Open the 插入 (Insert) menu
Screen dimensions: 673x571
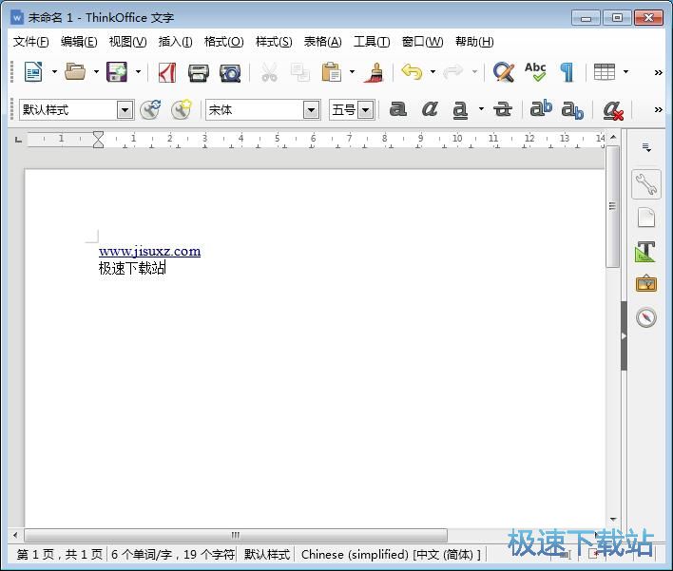[175, 42]
